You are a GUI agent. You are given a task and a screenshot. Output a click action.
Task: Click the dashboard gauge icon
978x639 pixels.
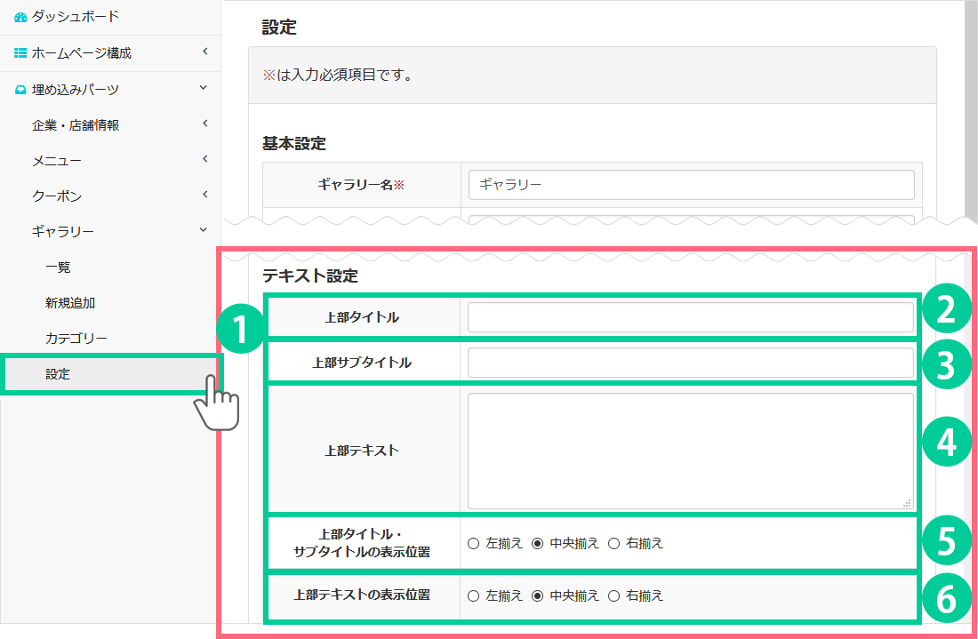[x=20, y=17]
